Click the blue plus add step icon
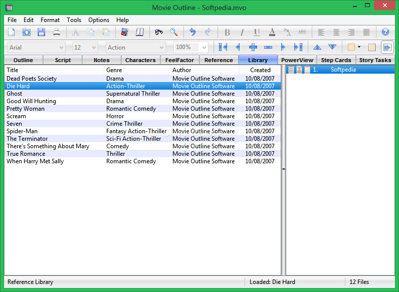Image resolution: width=399 pixels, height=292 pixels. click(253, 47)
